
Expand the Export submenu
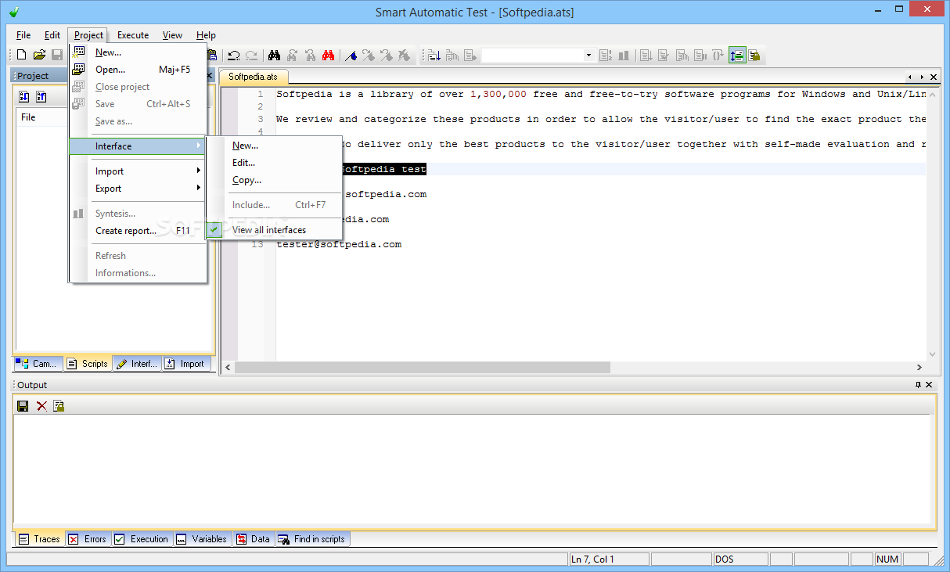coord(137,189)
